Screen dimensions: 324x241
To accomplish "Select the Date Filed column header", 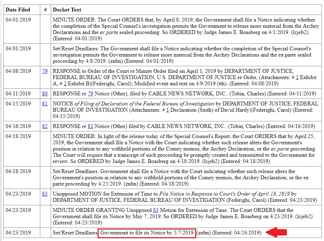I will (x=18, y=10).
